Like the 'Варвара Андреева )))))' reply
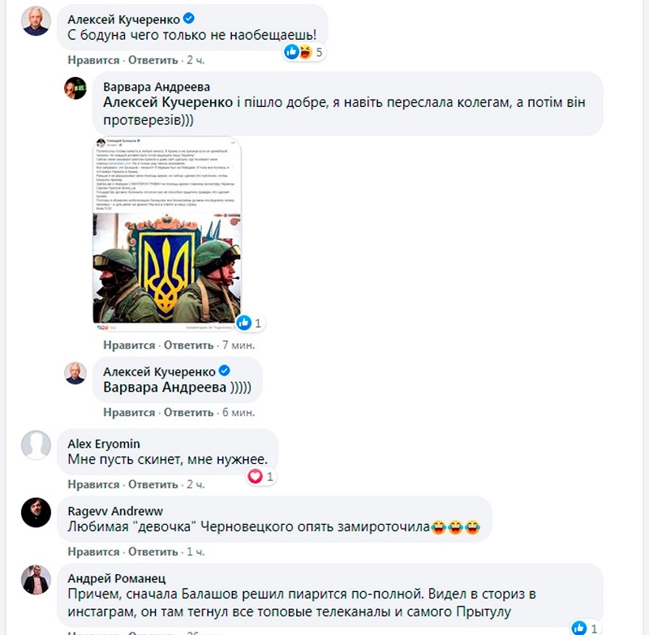This screenshot has height=635, width=649. pos(129,413)
